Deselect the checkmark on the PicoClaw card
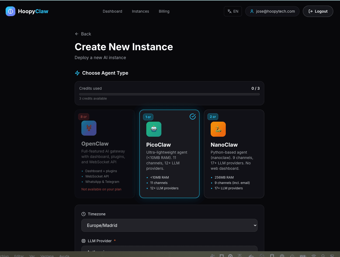Viewport: 340px width, 257px height. pos(192,117)
